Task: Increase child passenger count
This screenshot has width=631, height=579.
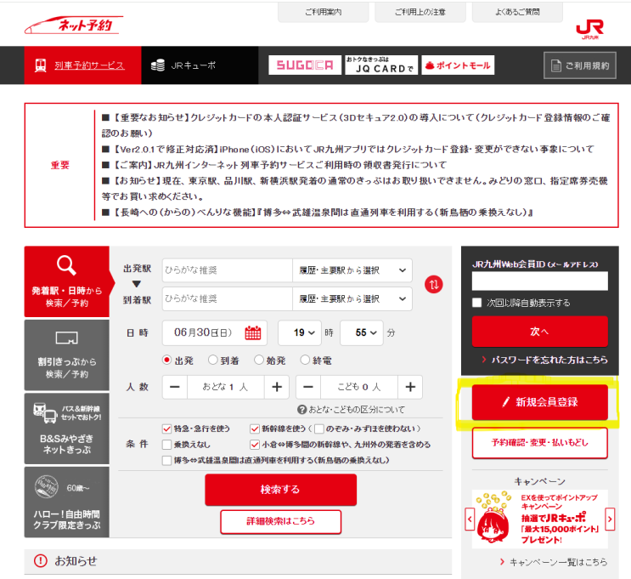Action: click(x=410, y=387)
